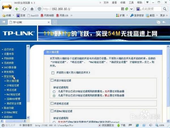Screen dimensions: 170x128
Task: Open 防火墙设置 submenu item
Action: click(13, 81)
